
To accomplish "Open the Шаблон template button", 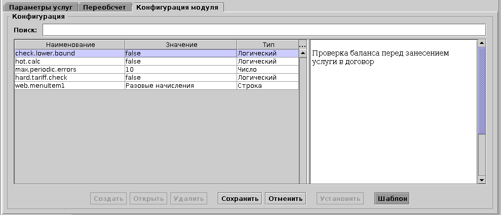I will pyautogui.click(x=392, y=198).
